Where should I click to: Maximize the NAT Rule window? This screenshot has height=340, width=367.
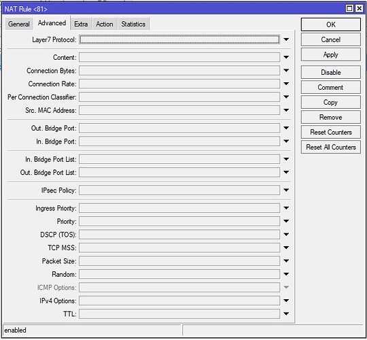tap(349, 9)
